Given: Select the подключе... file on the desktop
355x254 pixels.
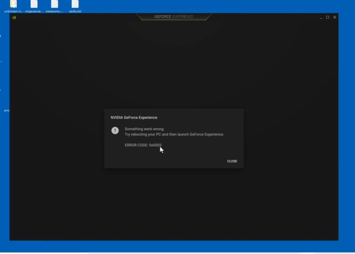Looking at the screenshot, I should coord(34,5).
